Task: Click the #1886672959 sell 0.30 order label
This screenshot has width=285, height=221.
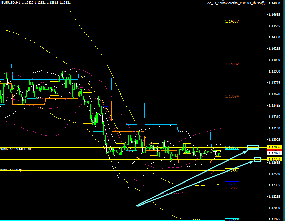Action: [x=16, y=149]
